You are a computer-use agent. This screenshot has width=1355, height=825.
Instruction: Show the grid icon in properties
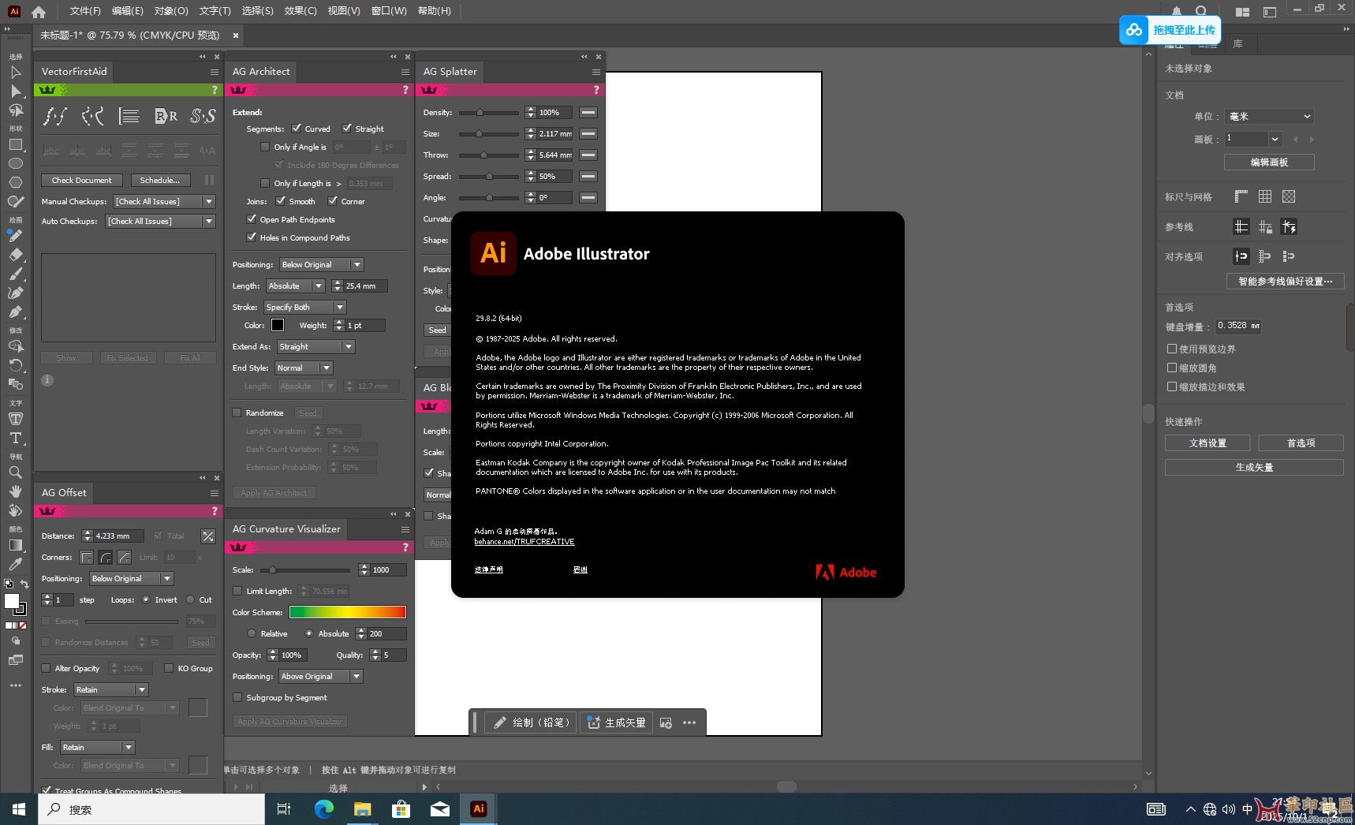tap(1265, 196)
